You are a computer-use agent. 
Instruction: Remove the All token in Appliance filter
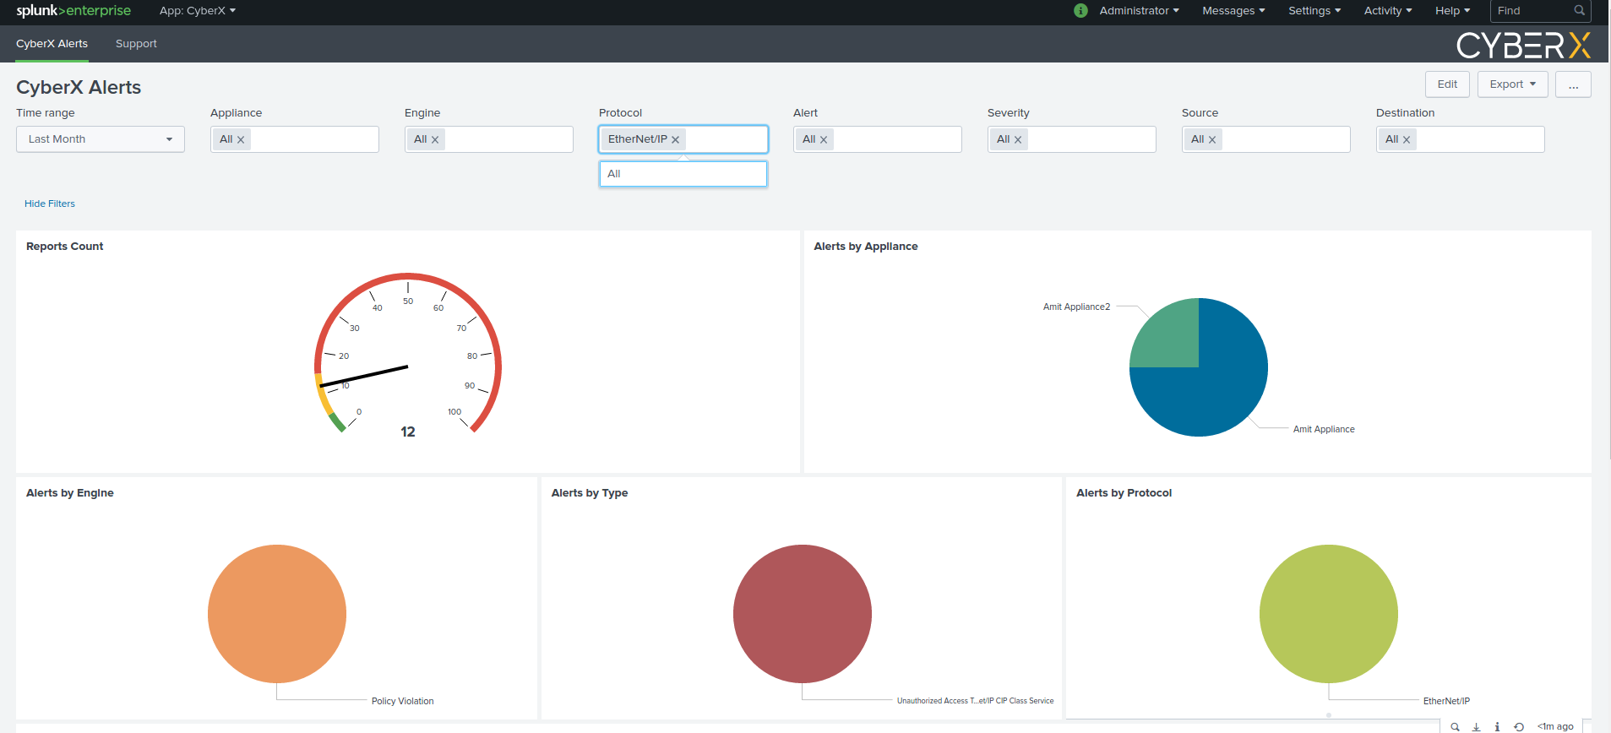click(x=241, y=140)
